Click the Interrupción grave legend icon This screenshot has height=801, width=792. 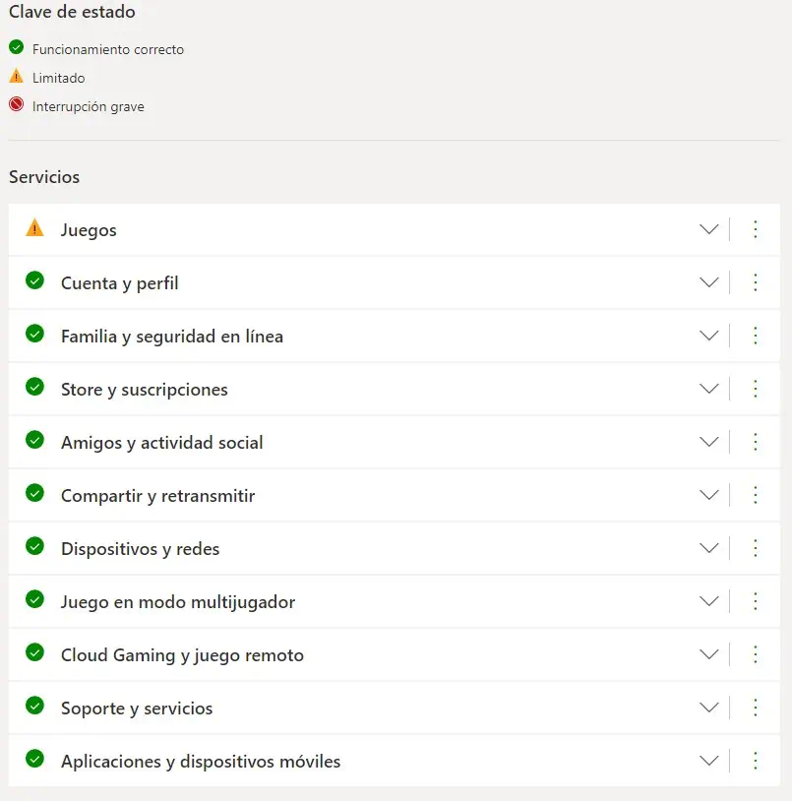[x=16, y=105]
